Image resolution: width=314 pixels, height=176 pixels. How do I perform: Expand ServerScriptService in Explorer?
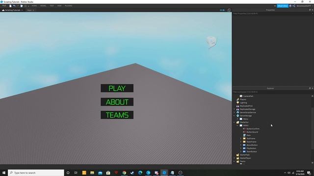(235, 112)
